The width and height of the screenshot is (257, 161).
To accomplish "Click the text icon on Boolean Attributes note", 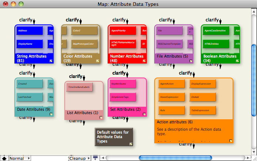I will (237, 61).
